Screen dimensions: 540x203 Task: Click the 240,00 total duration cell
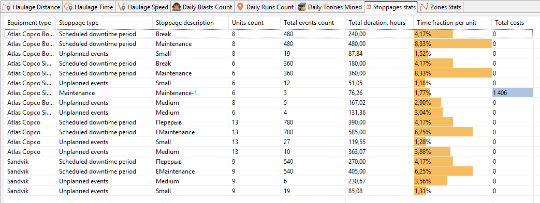click(x=380, y=34)
